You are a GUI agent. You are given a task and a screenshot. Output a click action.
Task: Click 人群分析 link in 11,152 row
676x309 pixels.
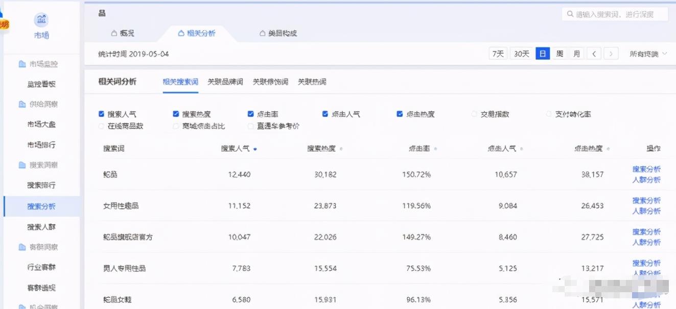point(646,211)
